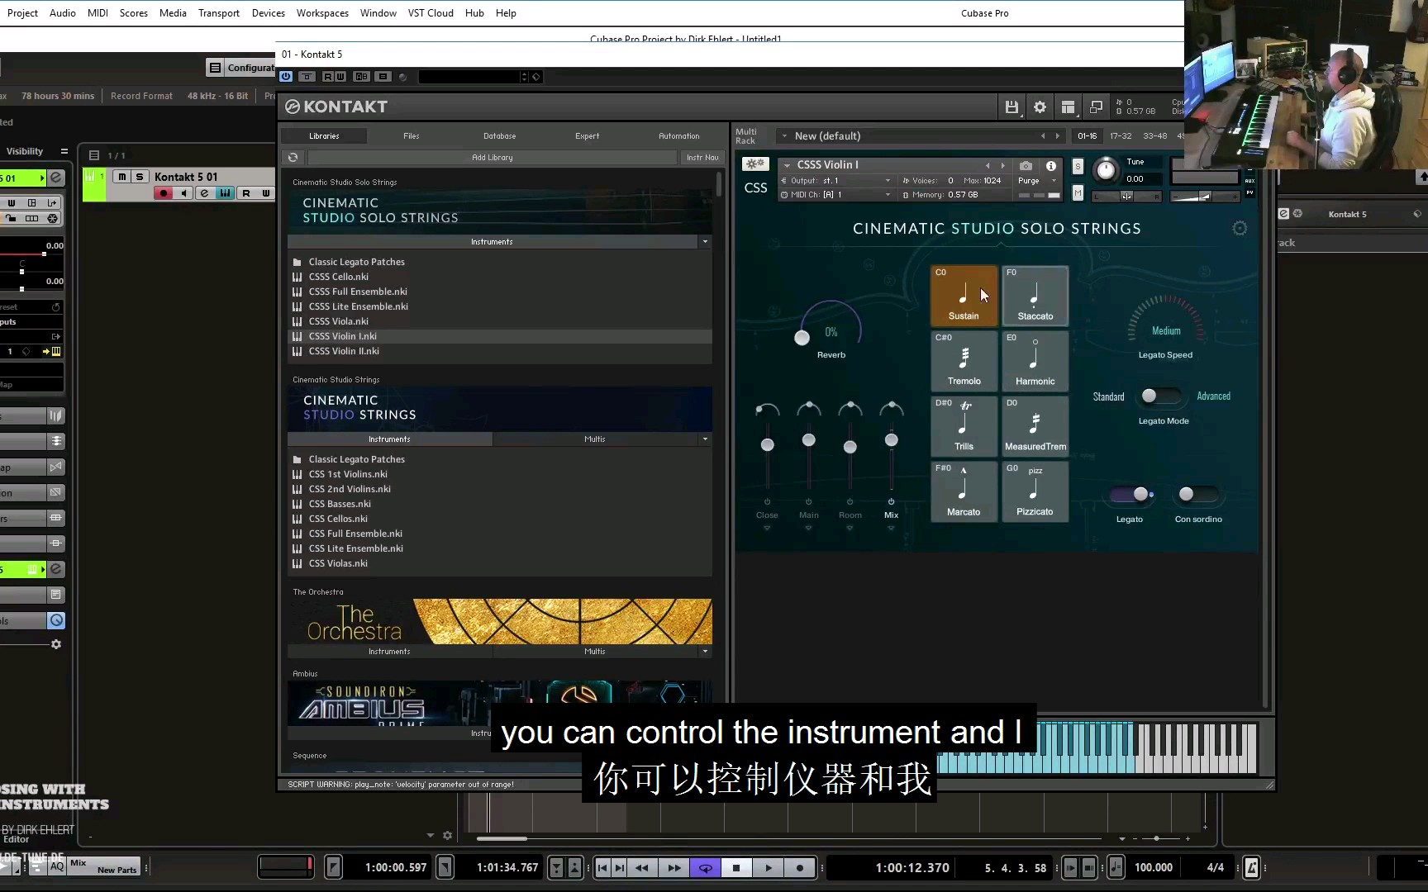Start playback with Play button
1428x892 pixels.
[769, 867]
